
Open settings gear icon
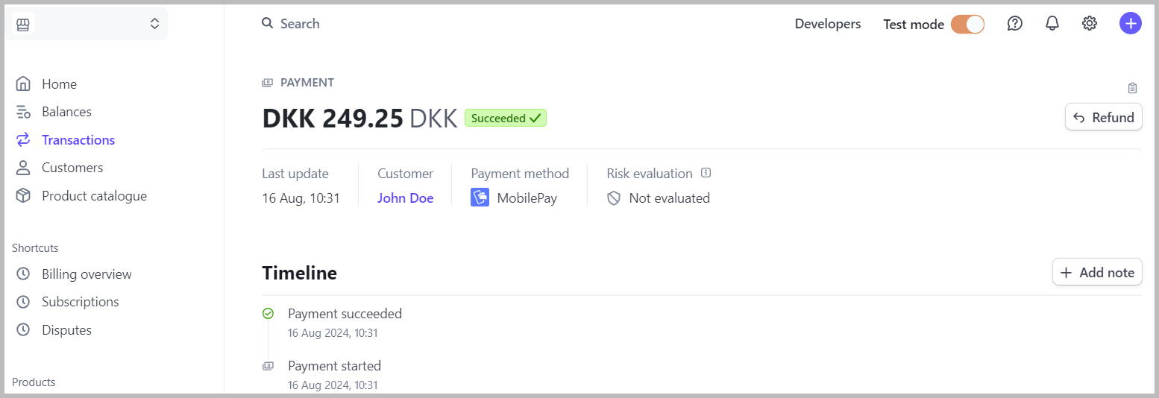(1089, 24)
